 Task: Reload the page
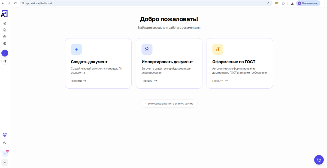(x=15, y=3)
